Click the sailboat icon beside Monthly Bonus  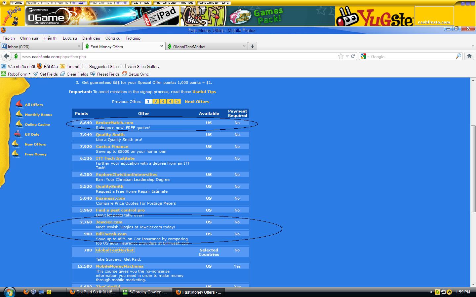[x=19, y=114]
